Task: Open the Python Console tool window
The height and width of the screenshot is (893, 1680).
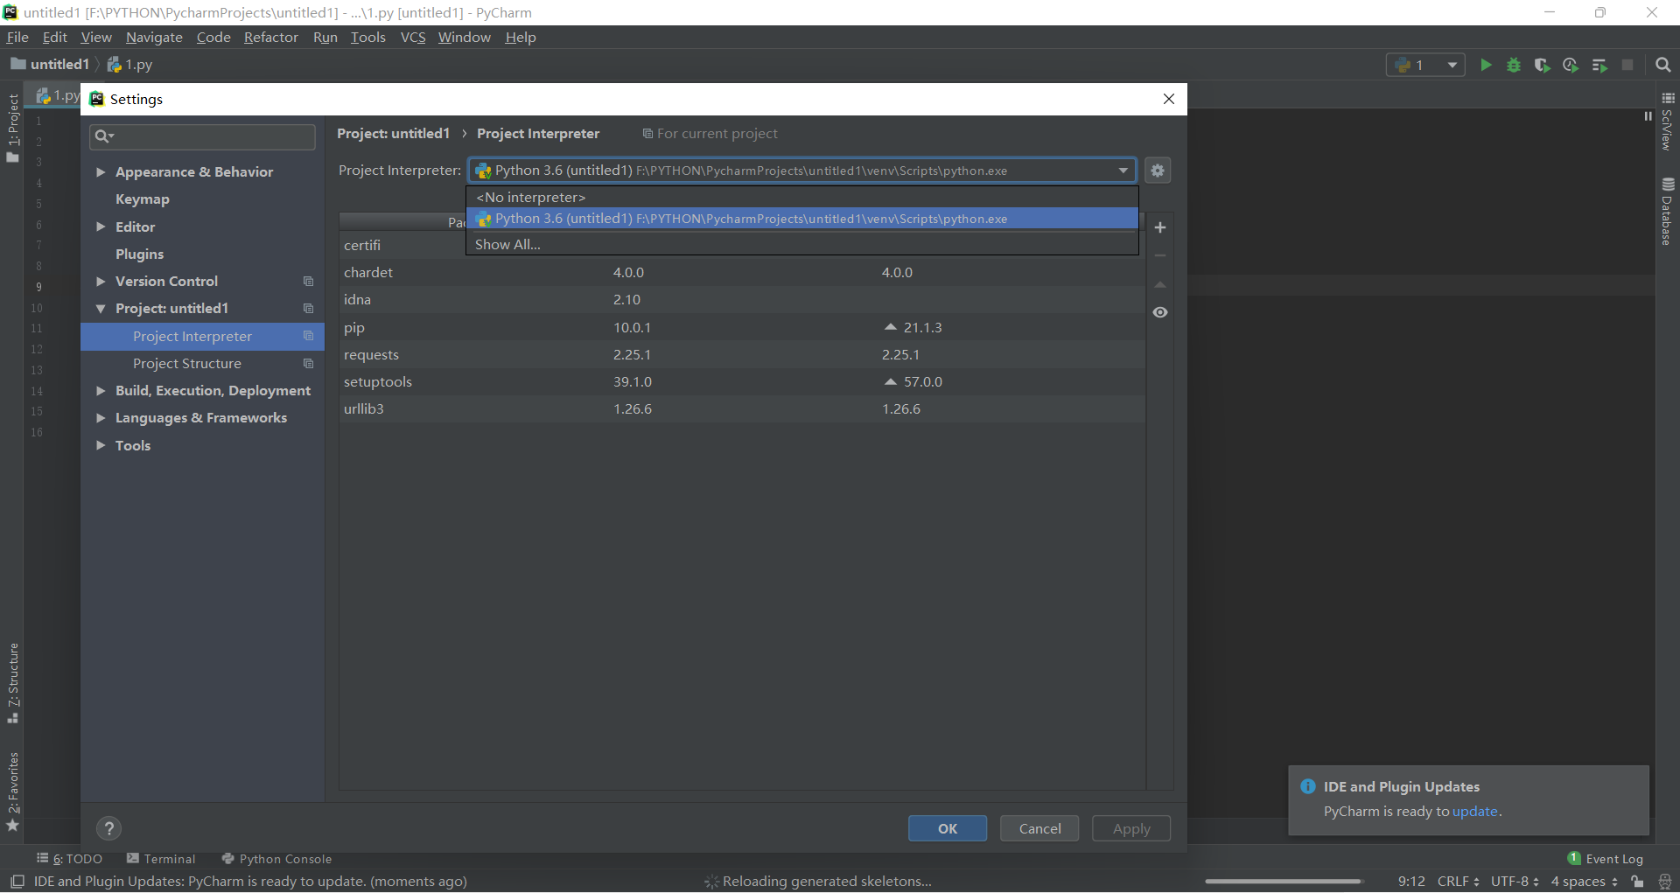Action: point(277,859)
